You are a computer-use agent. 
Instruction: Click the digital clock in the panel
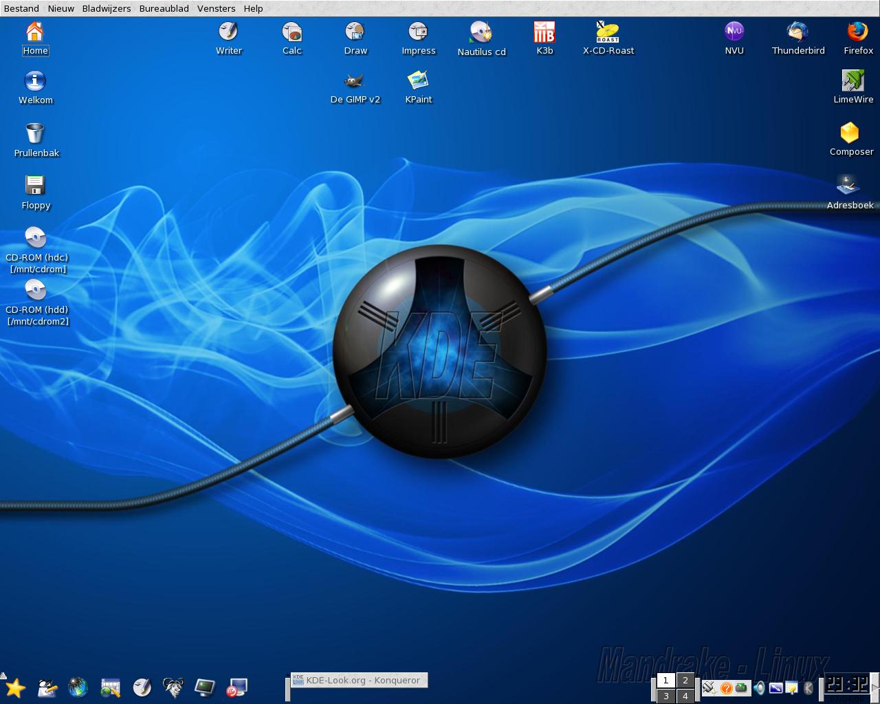click(x=847, y=684)
